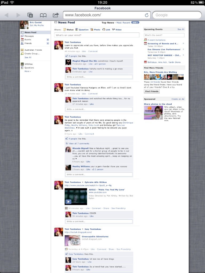
Task: Open Safari bookmarks book icon
Action: point(43,15)
